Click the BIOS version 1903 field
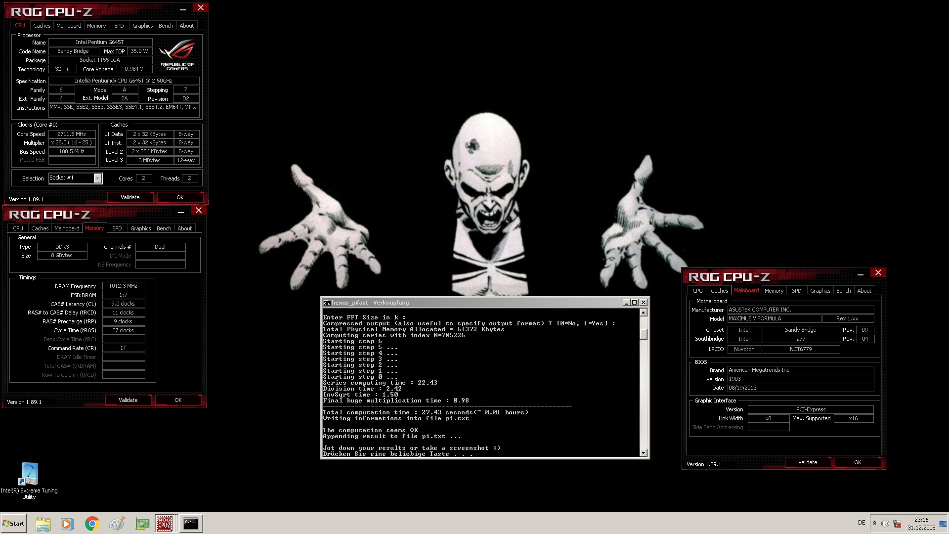Screen dimensions: 949x534 point(801,379)
